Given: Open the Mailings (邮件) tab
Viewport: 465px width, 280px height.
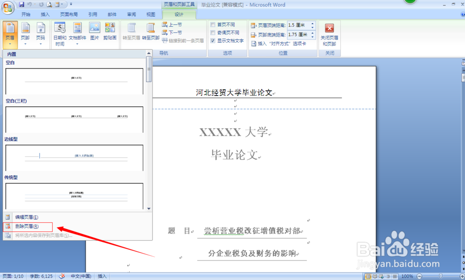Looking at the screenshot, I should click(112, 14).
